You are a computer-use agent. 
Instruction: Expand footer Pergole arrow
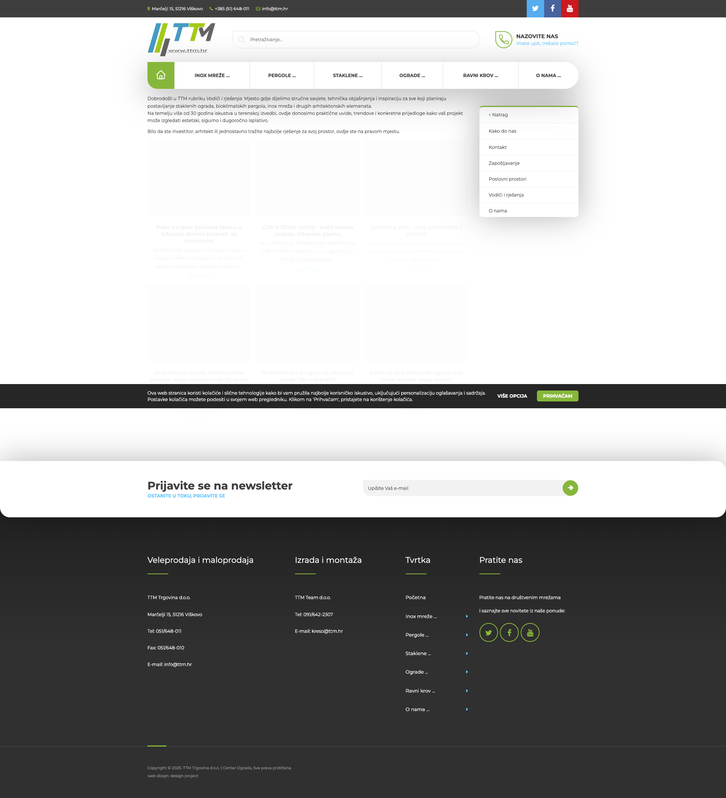click(x=467, y=635)
